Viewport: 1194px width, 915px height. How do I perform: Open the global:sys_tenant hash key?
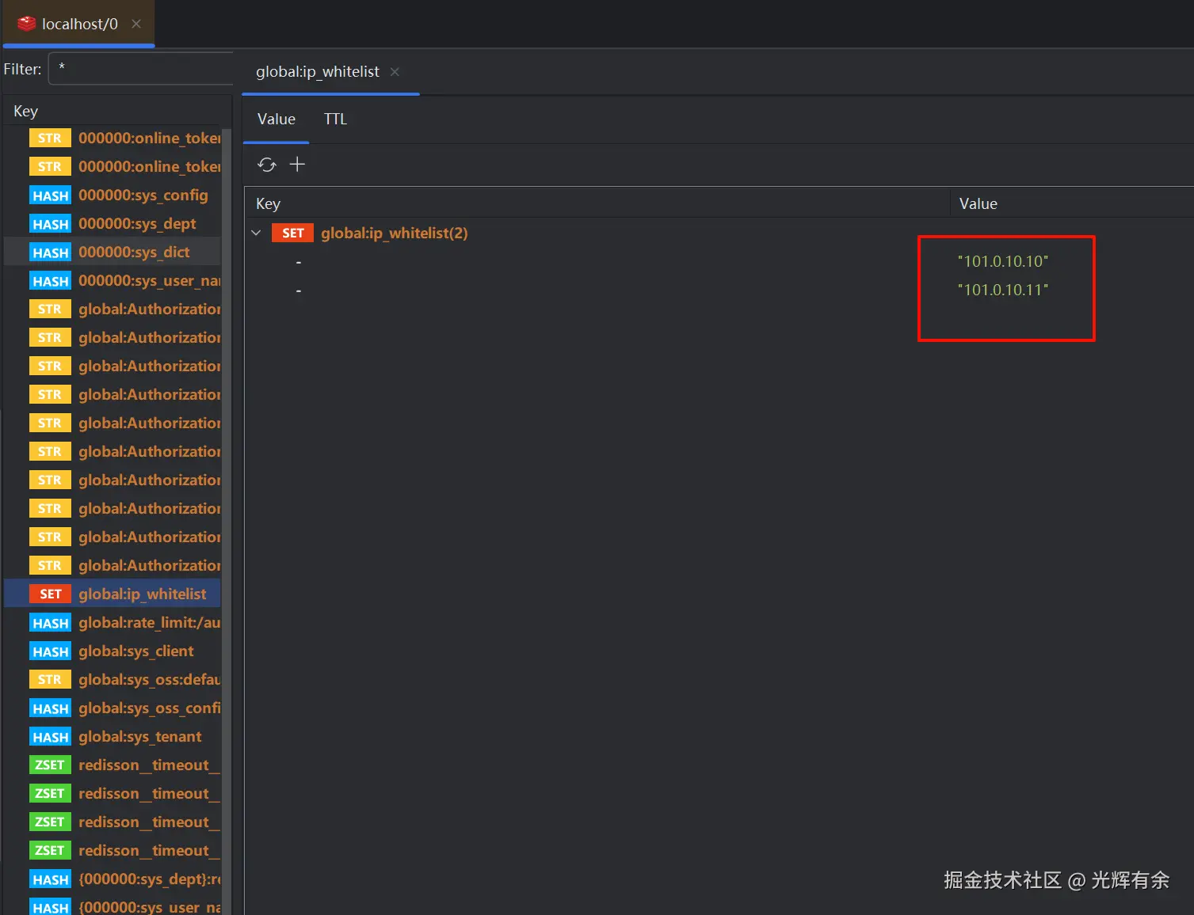(140, 736)
